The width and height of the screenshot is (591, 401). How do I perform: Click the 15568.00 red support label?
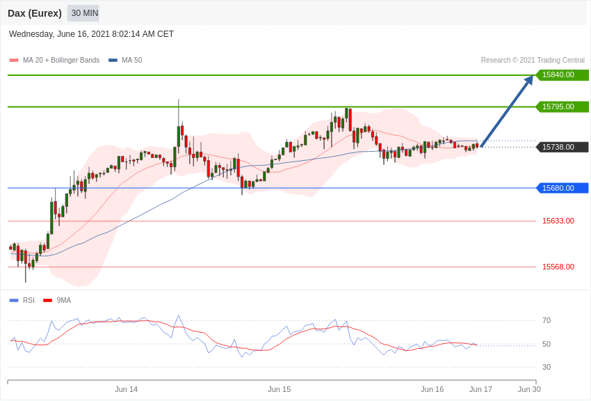click(x=558, y=267)
